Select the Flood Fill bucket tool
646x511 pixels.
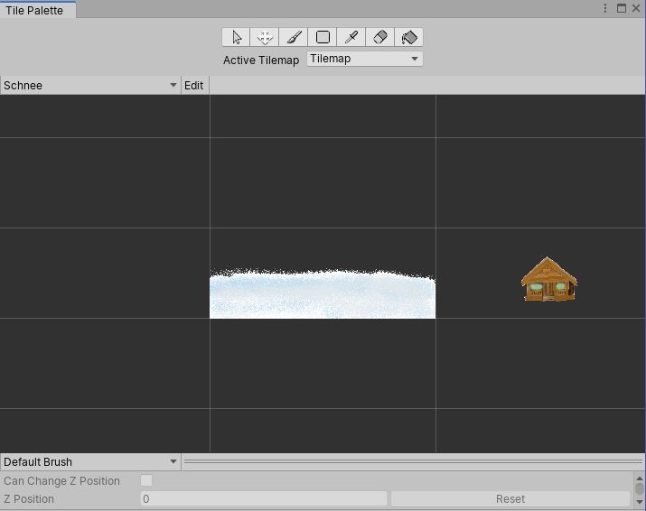409,38
